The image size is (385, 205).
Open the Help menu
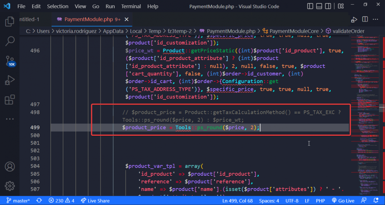pyautogui.click(x=153, y=7)
